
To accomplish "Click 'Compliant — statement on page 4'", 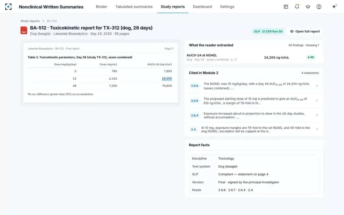I will (x=243, y=174).
